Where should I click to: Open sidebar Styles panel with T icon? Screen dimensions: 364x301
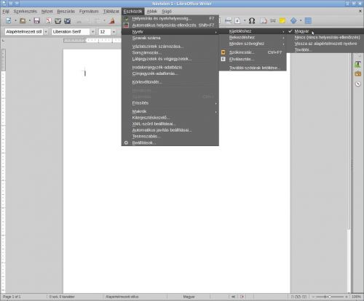tap(357, 64)
